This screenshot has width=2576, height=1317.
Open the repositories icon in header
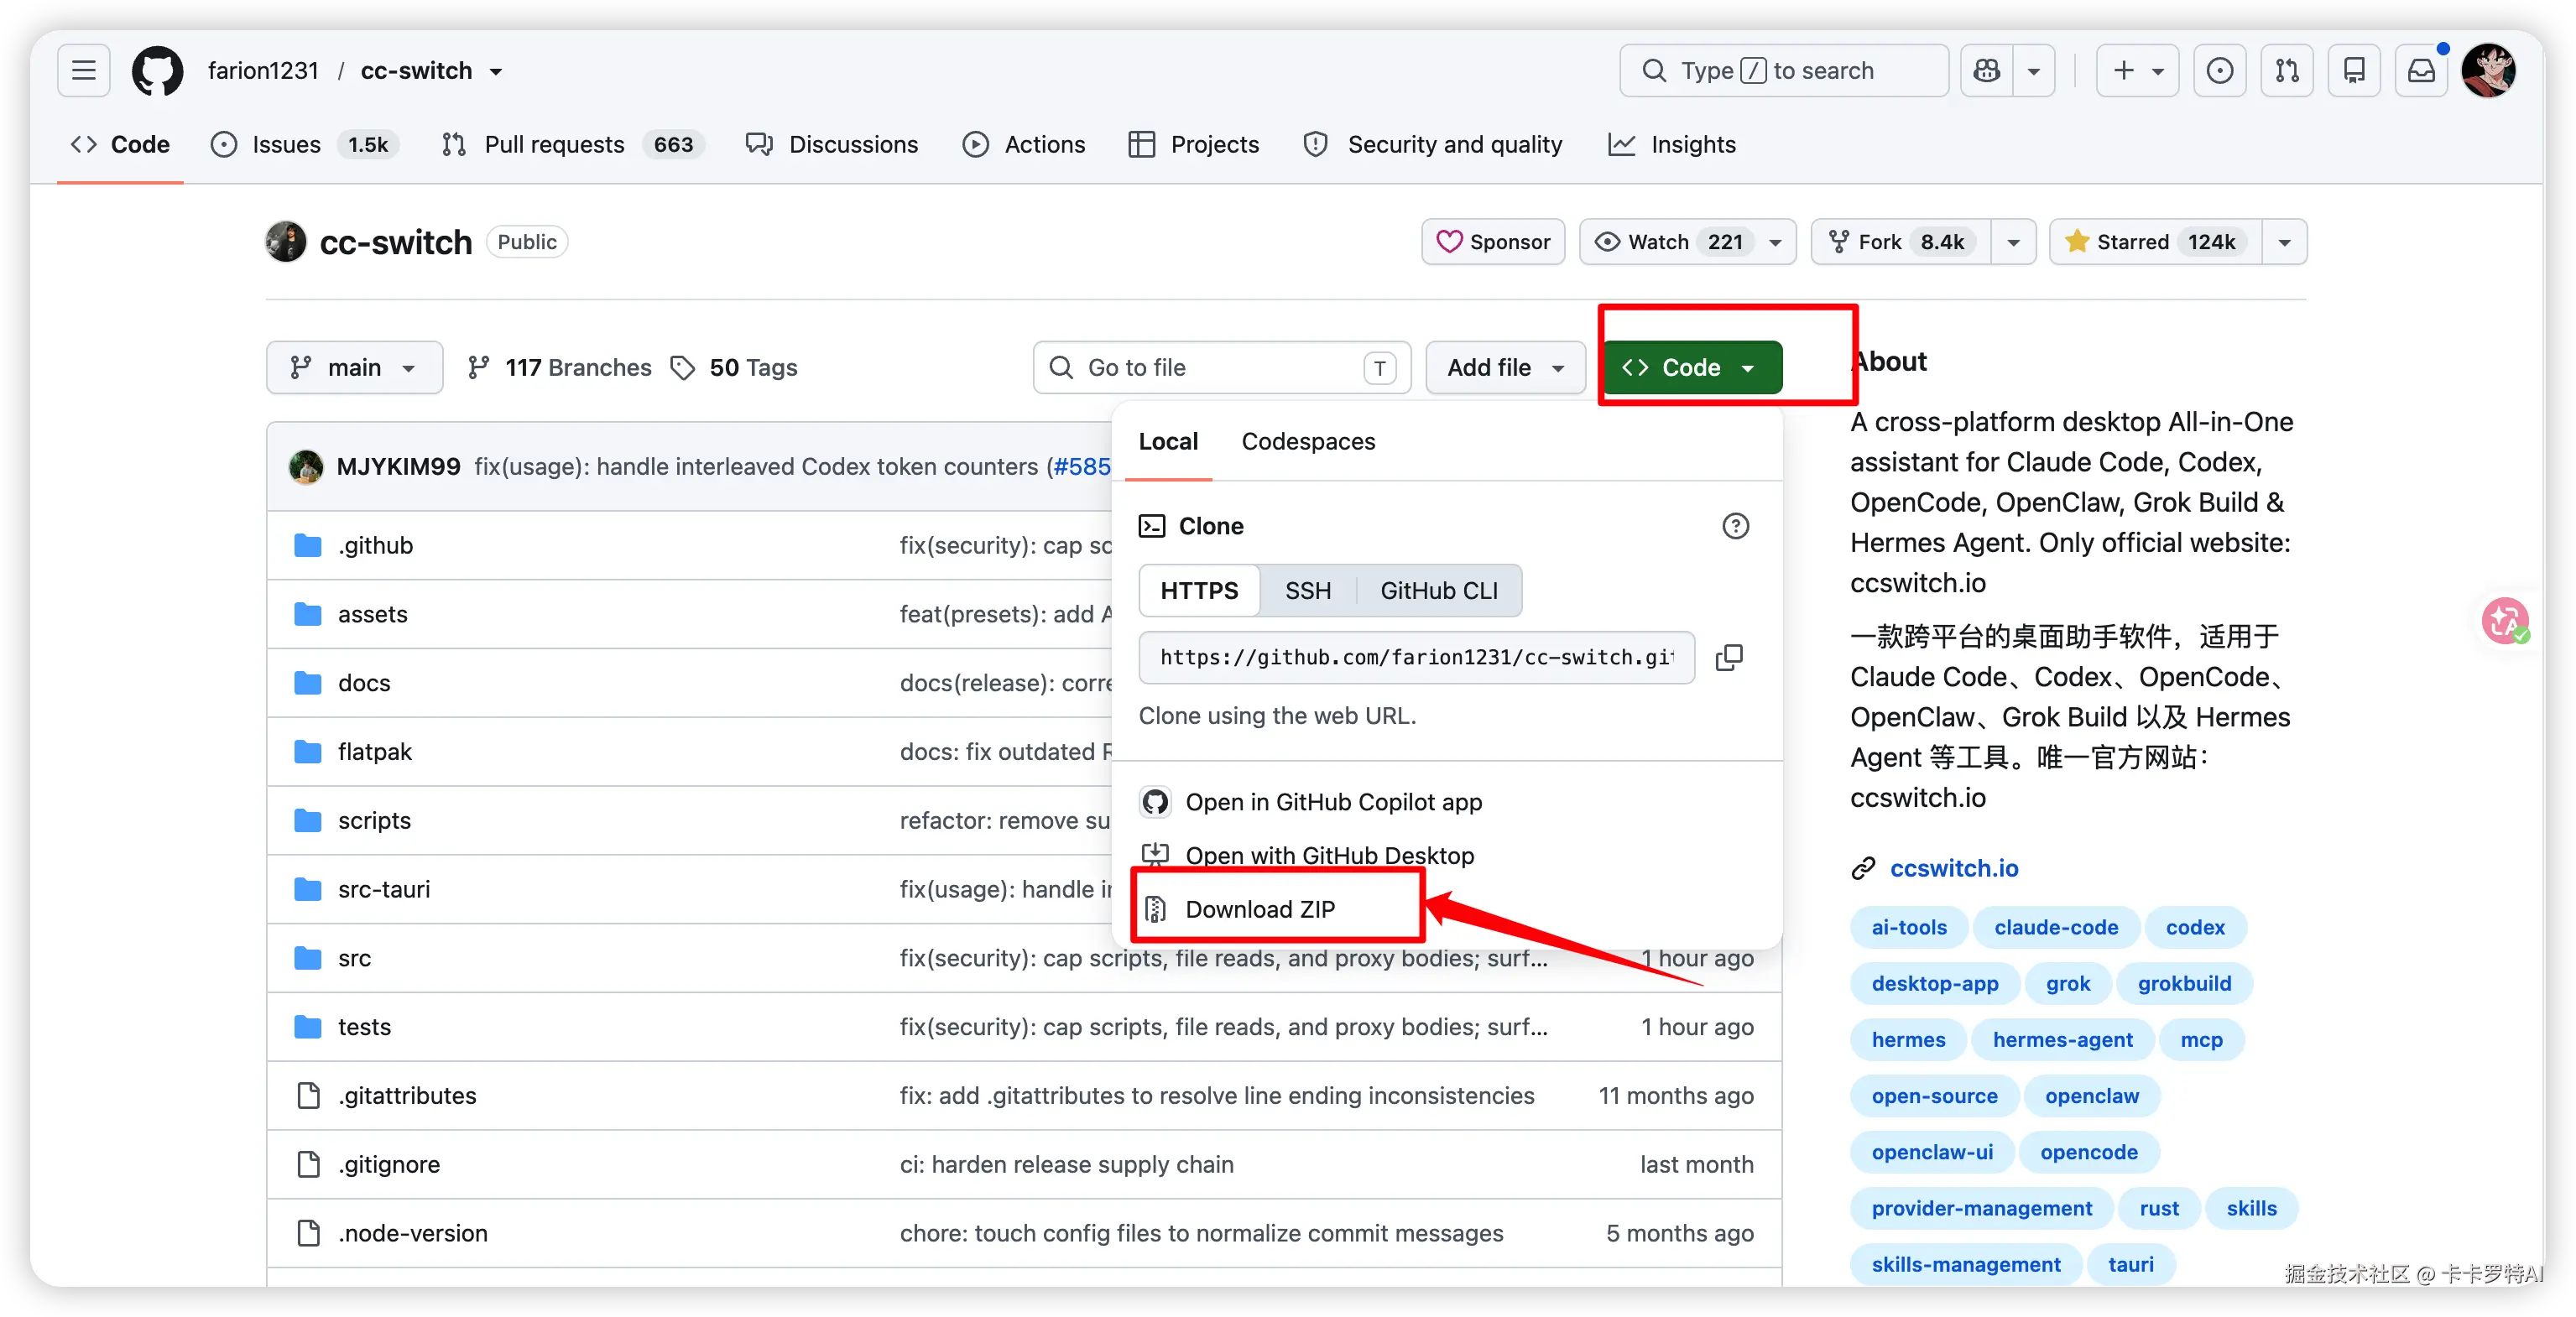click(2354, 71)
